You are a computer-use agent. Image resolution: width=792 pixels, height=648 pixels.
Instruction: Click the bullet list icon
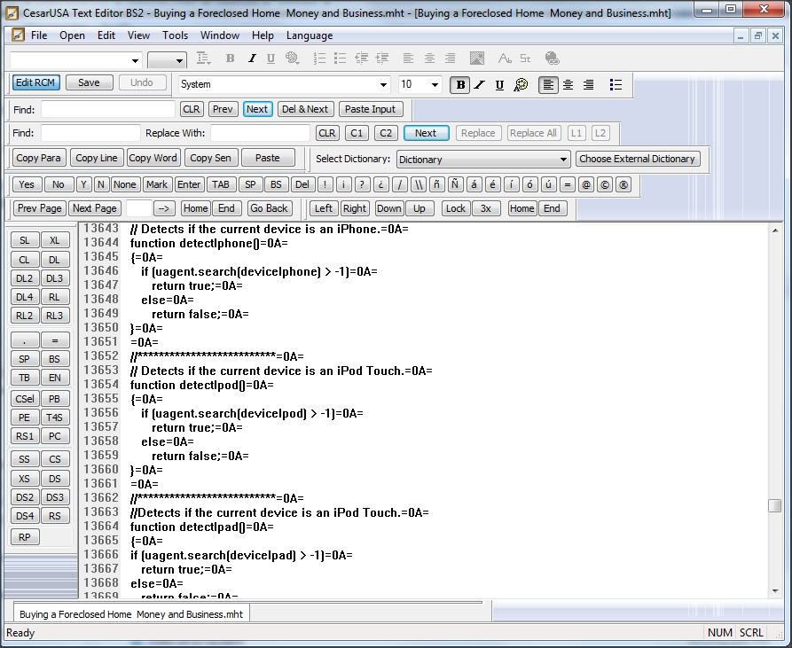coord(616,85)
